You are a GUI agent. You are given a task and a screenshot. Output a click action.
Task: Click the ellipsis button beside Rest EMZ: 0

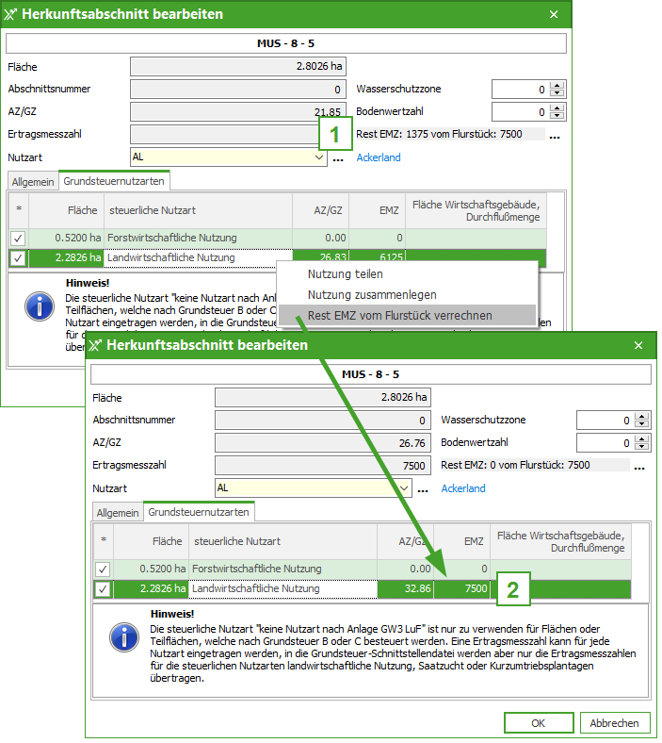pos(639,466)
